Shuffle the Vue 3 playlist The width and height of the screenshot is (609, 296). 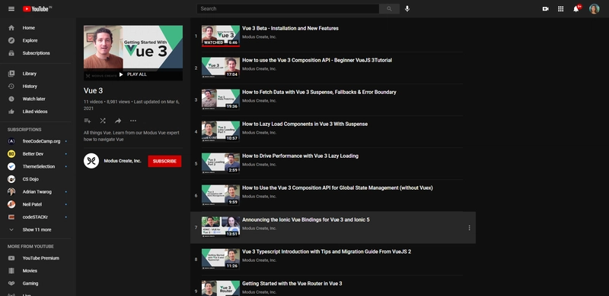pyautogui.click(x=103, y=121)
